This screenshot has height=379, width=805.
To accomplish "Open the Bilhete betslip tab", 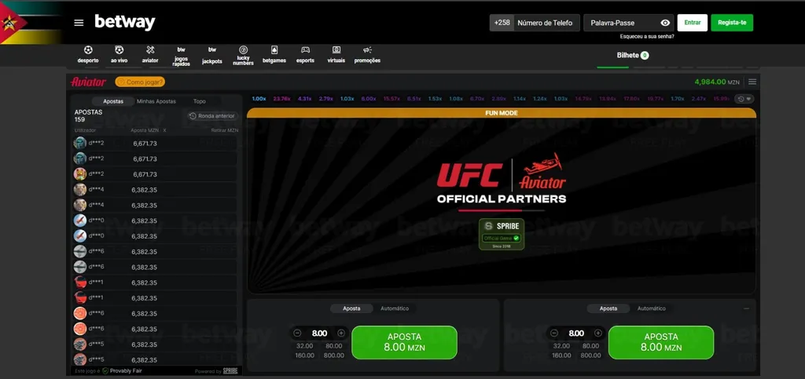I will pos(633,55).
